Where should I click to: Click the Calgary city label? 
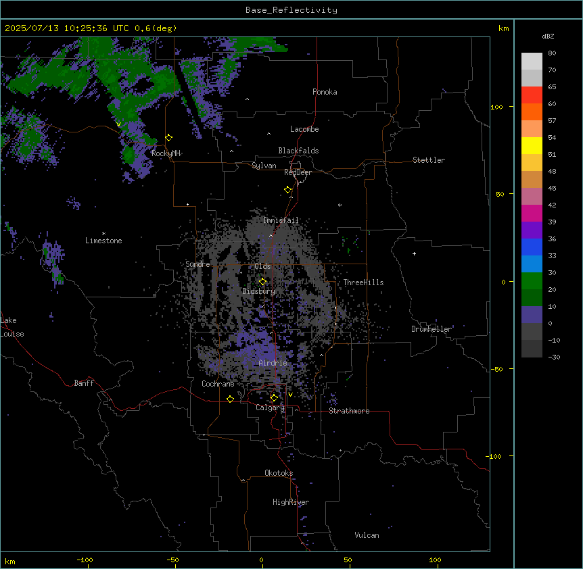click(x=270, y=407)
